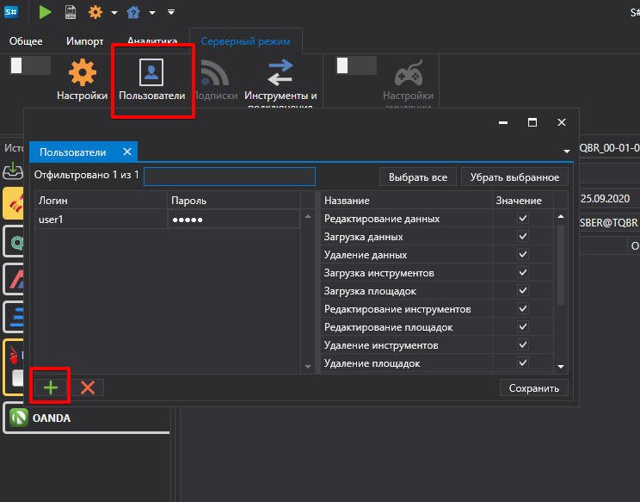Expand the dropdown next to top gear

click(114, 13)
